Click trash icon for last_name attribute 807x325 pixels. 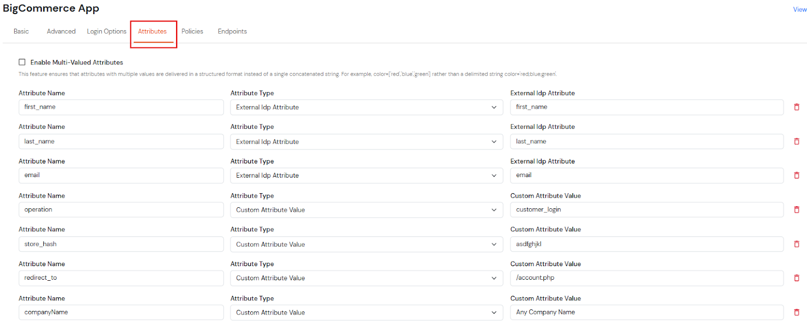[796, 141]
